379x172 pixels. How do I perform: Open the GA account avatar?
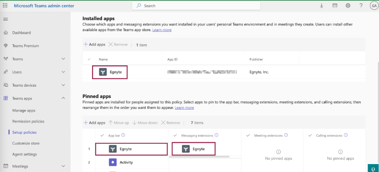pyautogui.click(x=373, y=6)
